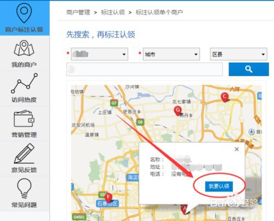Open 访问热度 chart icon
Image resolution: width=274 pixels, height=221 pixels.
[24, 83]
